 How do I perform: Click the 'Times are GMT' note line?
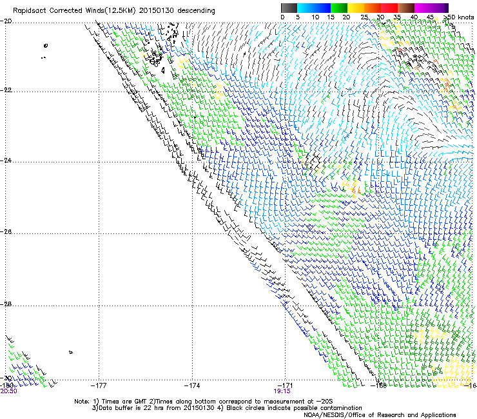[203, 402]
